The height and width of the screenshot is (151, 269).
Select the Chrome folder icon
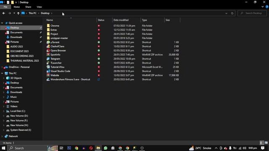(x=48, y=26)
